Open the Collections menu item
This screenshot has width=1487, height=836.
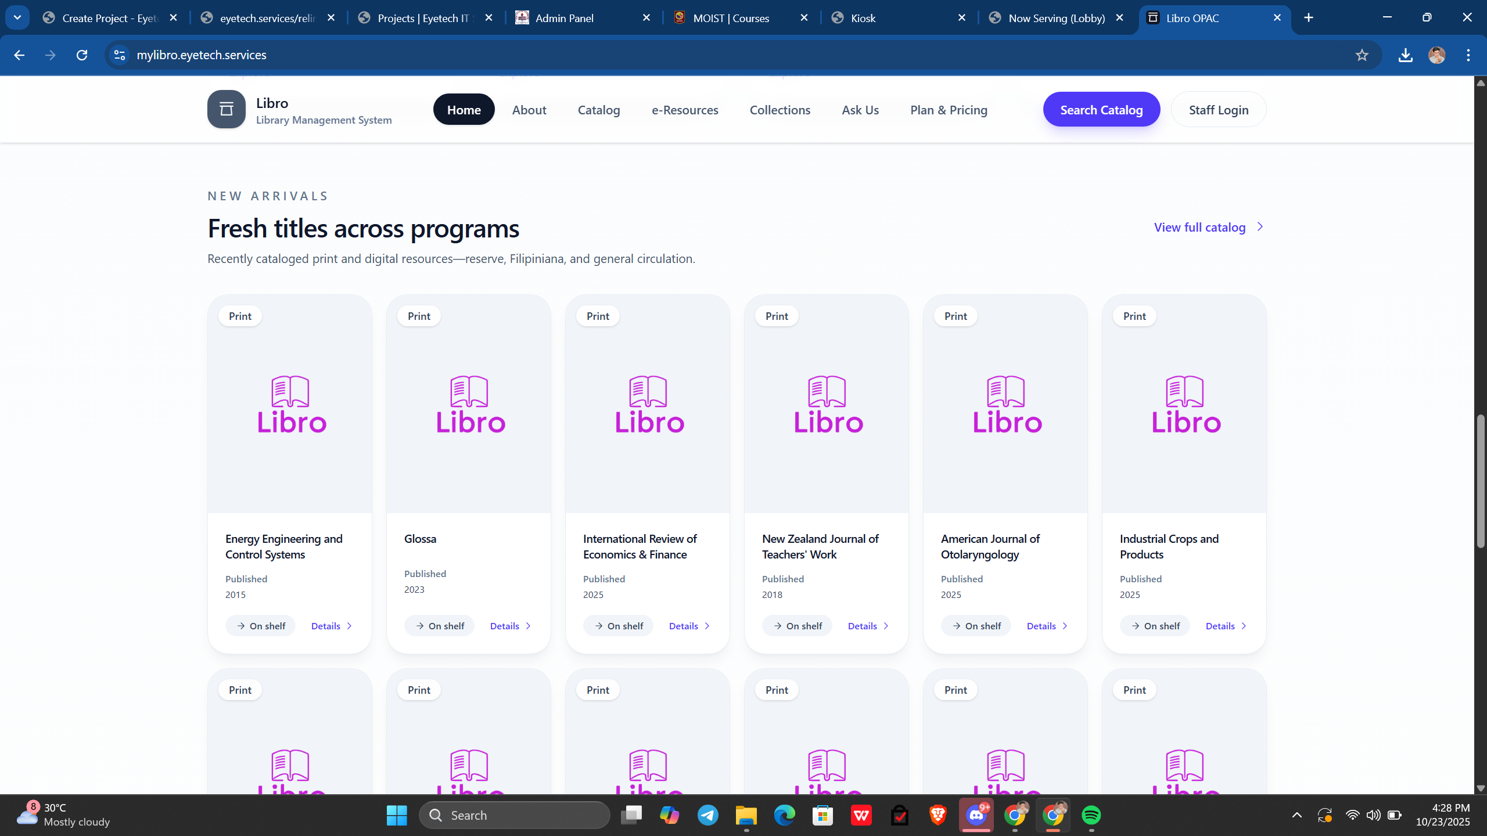coord(780,110)
